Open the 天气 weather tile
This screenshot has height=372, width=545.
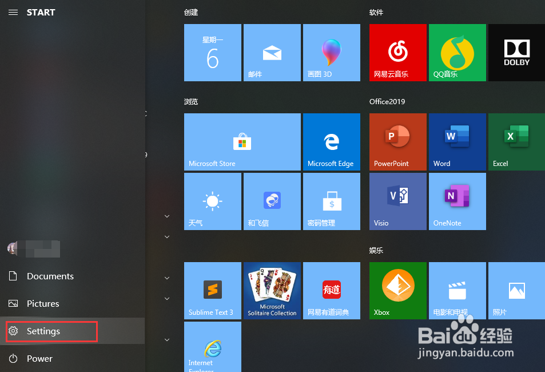(213, 201)
